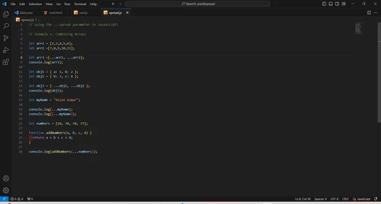Change end of line sequence CRLF
This screenshot has width=381, height=204.
click(346, 199)
